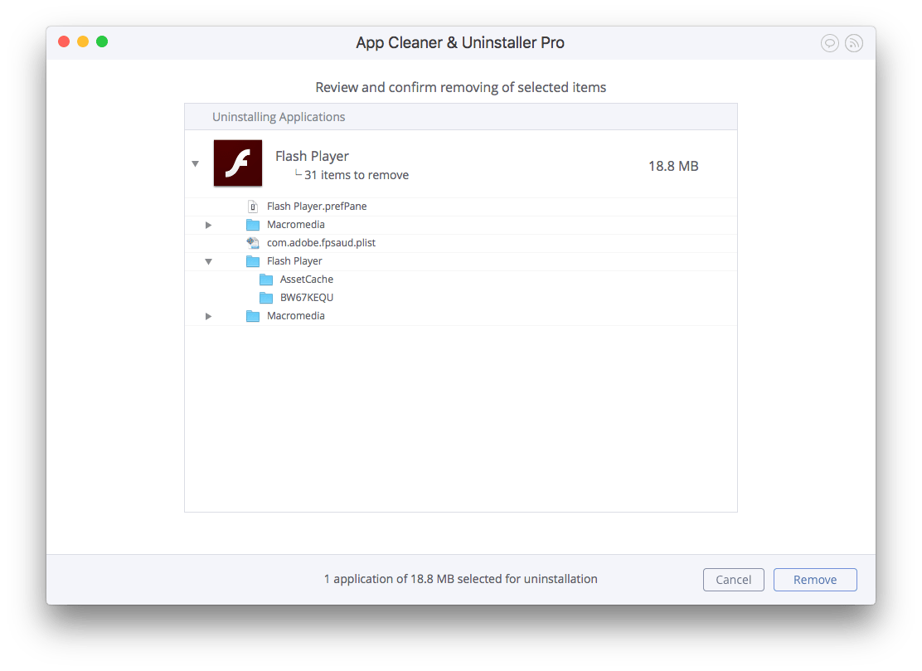Click the AssetCache folder icon
Screen dimensions: 922x671
(266, 279)
